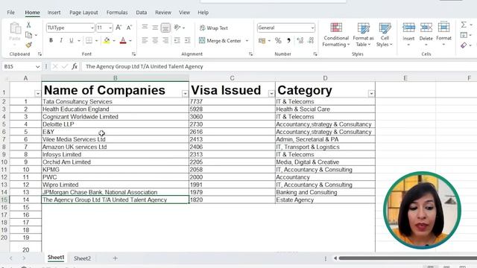
Task: Add a new sheet with plus button
Action: [x=115, y=258]
